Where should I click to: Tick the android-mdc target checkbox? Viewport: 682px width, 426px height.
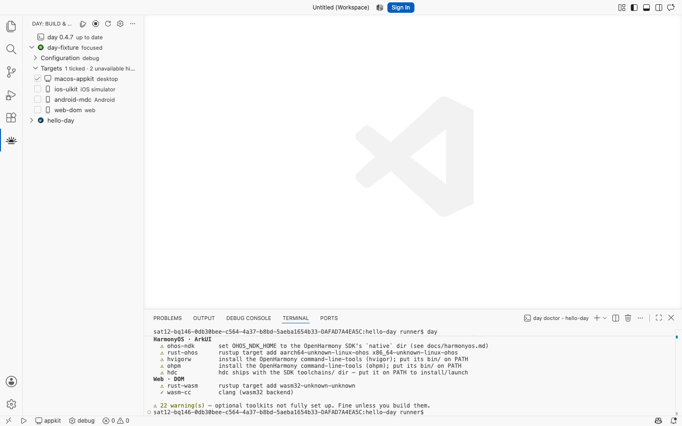pos(38,99)
